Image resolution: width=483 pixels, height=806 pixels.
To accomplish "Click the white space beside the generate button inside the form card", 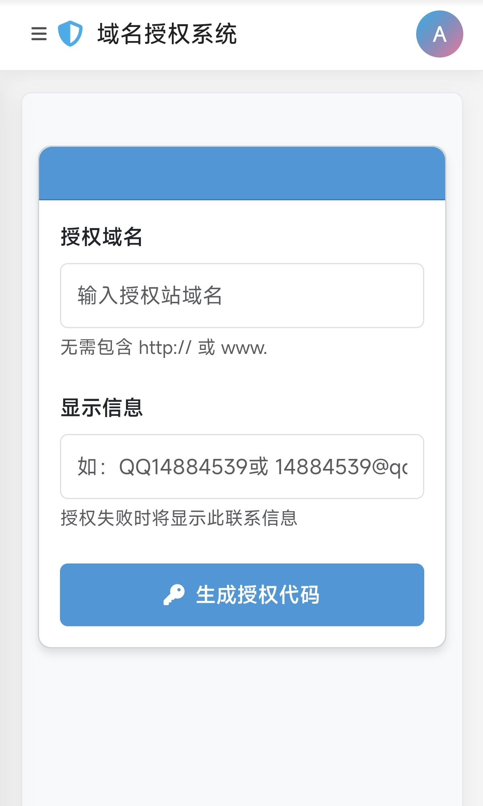I will point(50,595).
